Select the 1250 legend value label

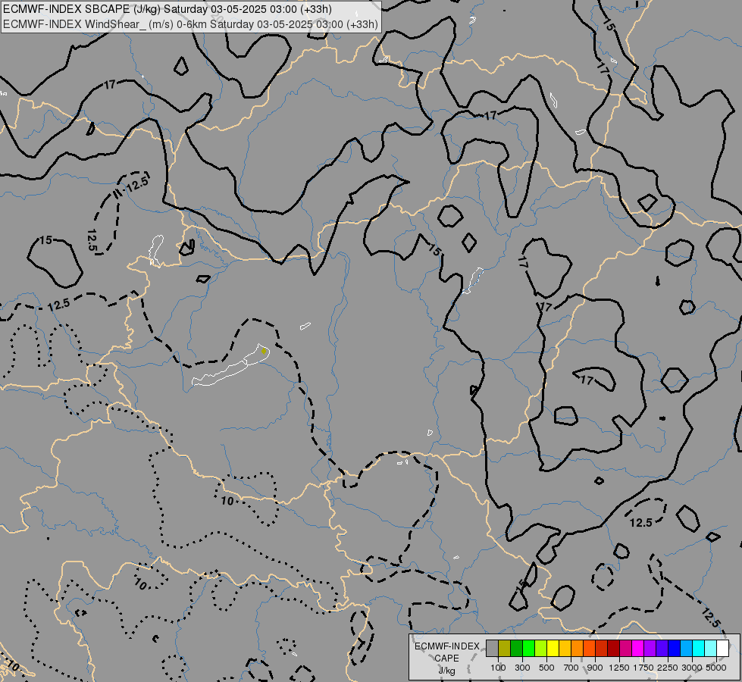pos(619,668)
